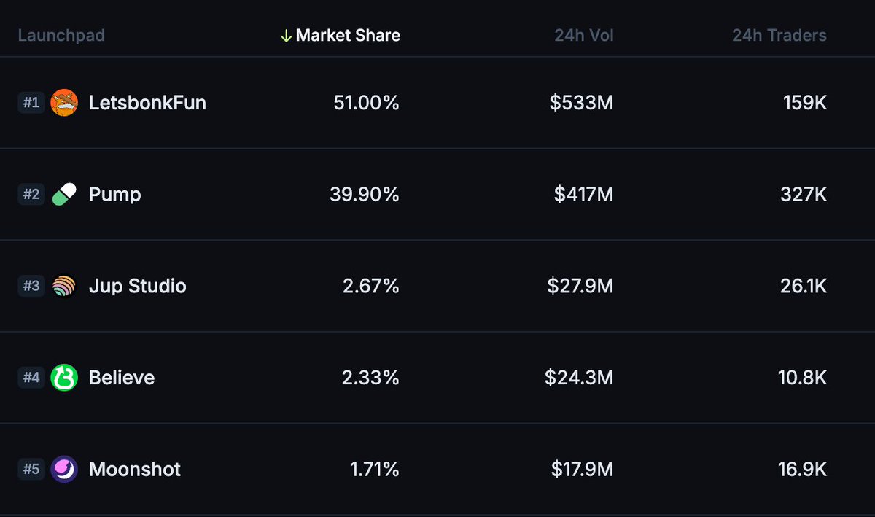Click the 26.1K traders value for Jup Studio

(x=804, y=286)
